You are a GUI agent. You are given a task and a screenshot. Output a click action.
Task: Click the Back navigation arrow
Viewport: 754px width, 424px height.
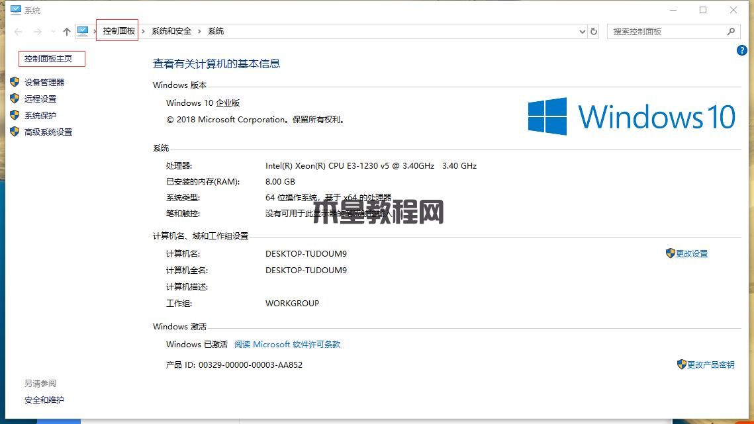[19, 32]
